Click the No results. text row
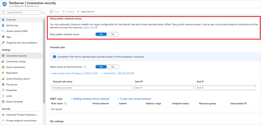This screenshot has width=261, height=125. coord(57,109)
